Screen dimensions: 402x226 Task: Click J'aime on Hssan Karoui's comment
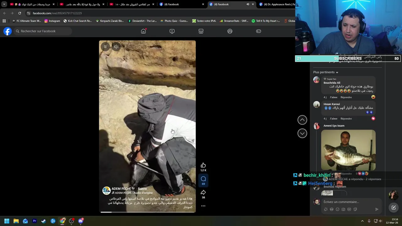pos(334,119)
